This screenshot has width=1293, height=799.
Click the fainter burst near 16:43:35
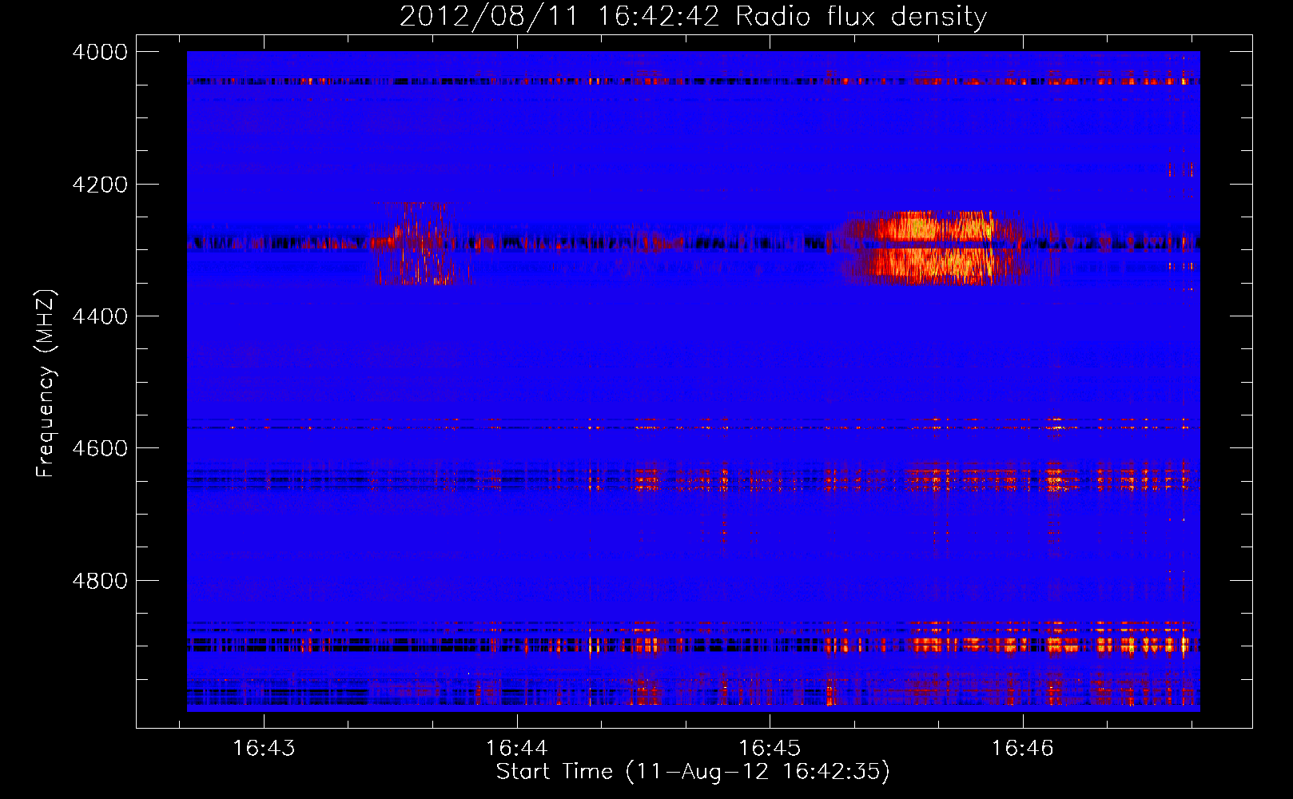click(420, 244)
